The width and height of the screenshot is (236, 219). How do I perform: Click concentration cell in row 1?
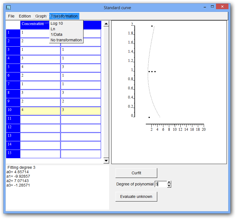(35, 34)
